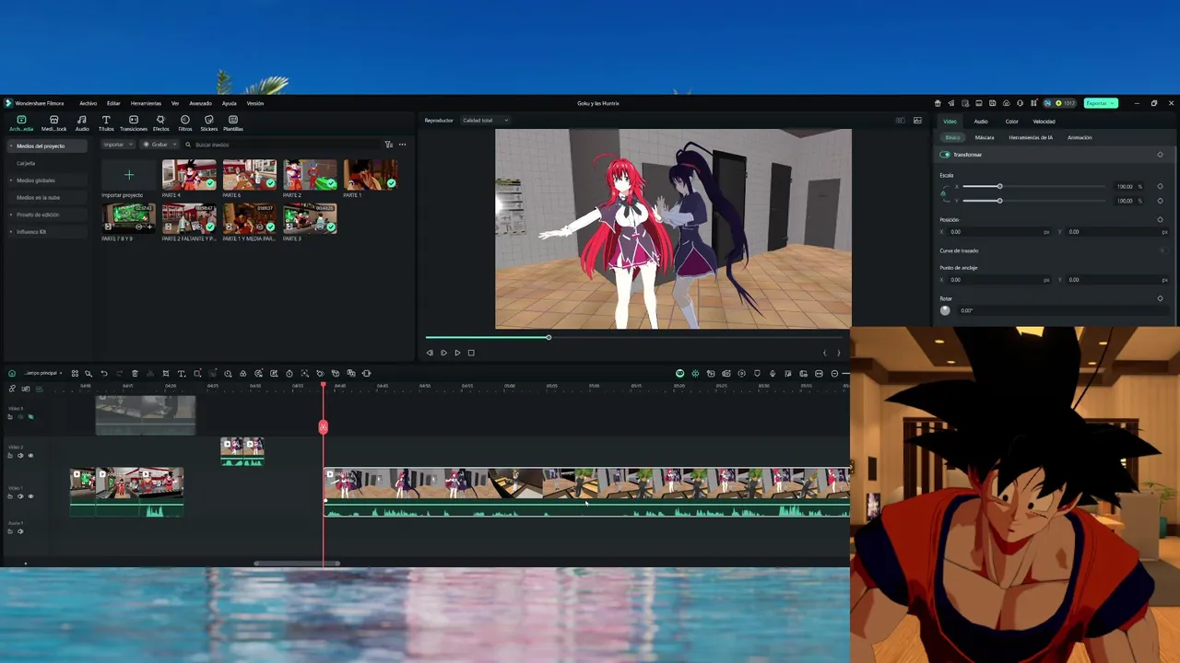Switch to the Máscara sub-tab
The height and width of the screenshot is (663, 1180).
click(x=985, y=138)
